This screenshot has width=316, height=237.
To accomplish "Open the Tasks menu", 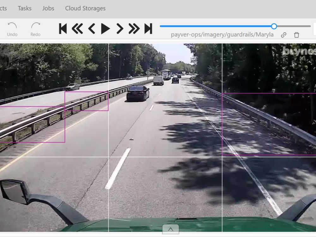I will (x=25, y=8).
